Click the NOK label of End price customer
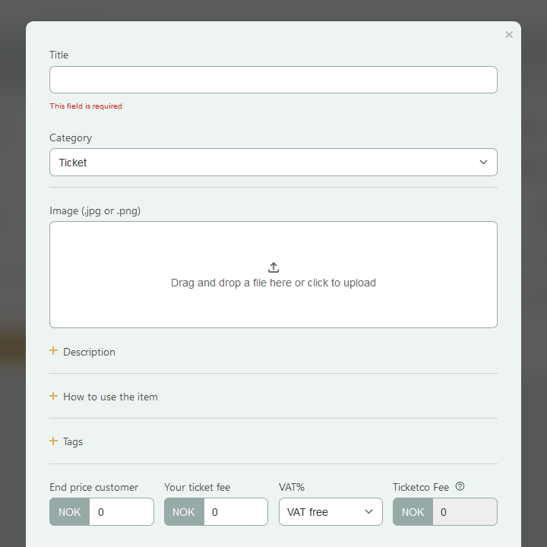This screenshot has width=547, height=547. click(69, 512)
